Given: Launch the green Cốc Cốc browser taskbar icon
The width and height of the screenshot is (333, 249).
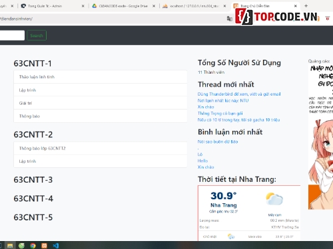Looking at the screenshot, I should pos(21,246).
